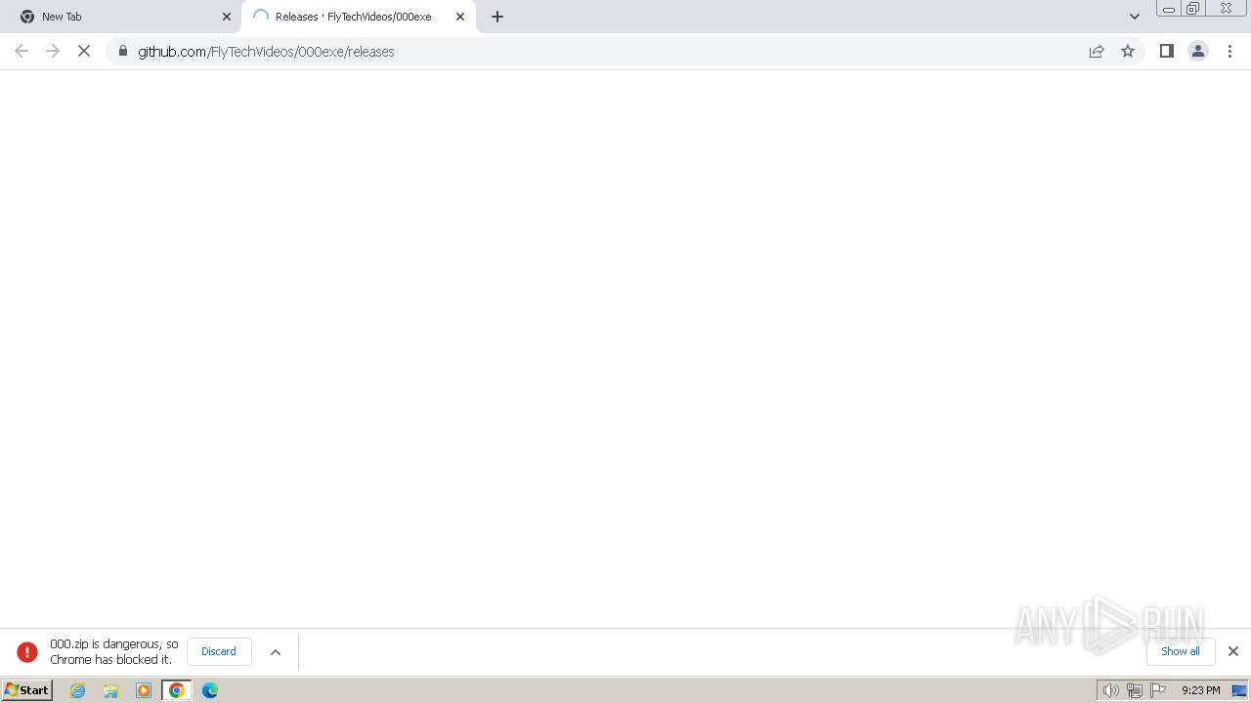The image size is (1251, 703).
Task: Open the Chrome profile menu
Action: tap(1198, 51)
